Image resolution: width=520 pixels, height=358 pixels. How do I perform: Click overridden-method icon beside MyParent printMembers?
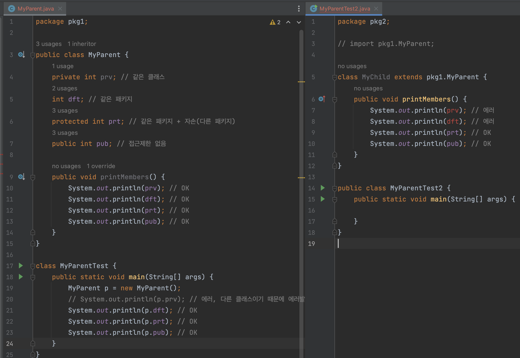tap(21, 177)
